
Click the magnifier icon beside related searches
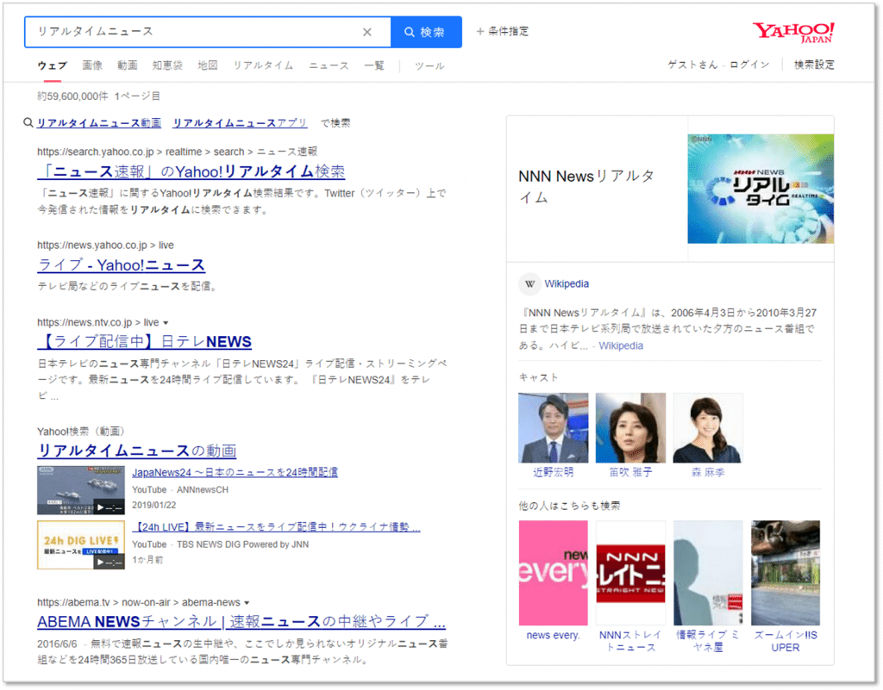tap(28, 122)
